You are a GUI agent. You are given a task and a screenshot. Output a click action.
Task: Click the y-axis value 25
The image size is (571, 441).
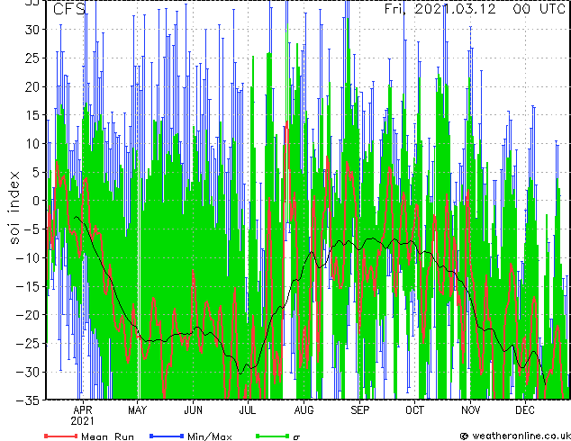pos(32,58)
